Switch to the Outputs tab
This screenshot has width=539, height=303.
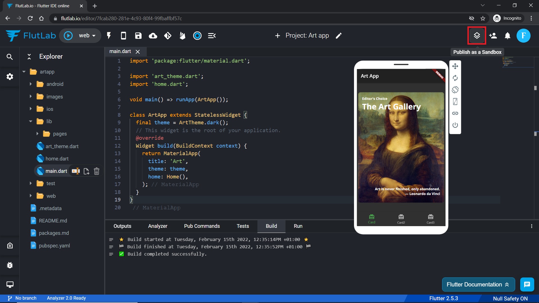122,226
